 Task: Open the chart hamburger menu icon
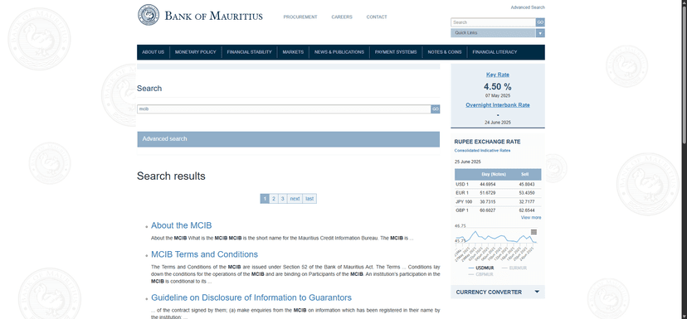(x=534, y=232)
